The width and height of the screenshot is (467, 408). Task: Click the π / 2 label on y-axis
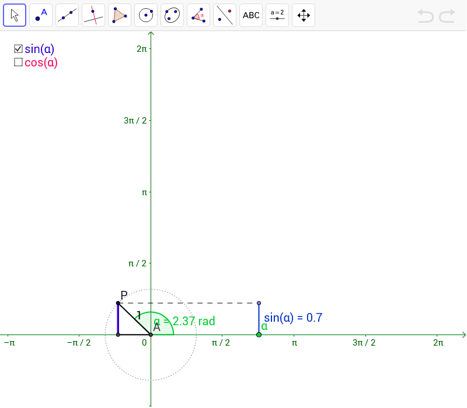click(x=137, y=263)
